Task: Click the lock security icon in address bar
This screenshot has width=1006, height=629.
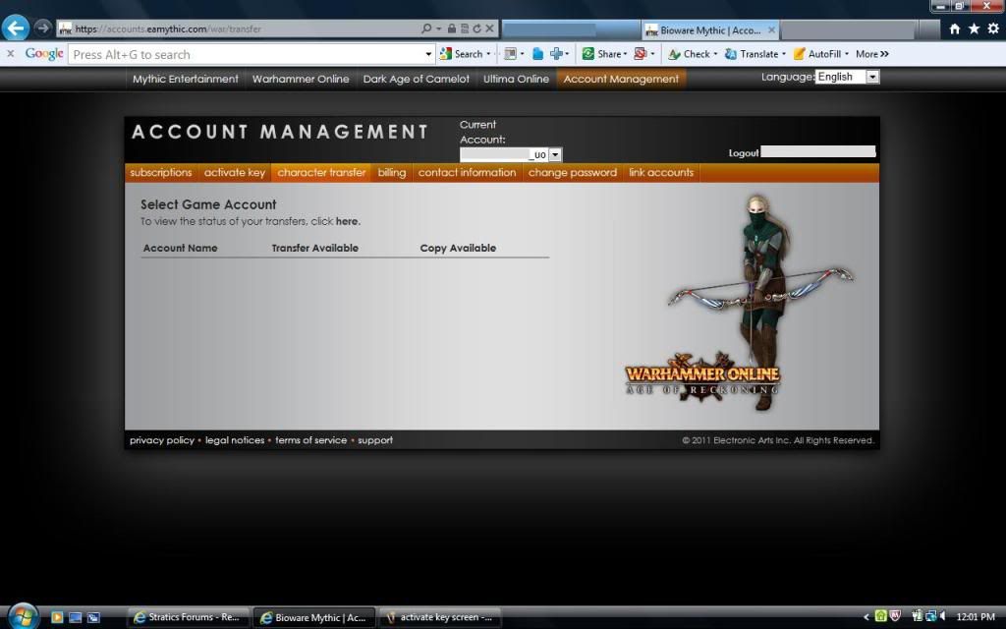Action: point(452,29)
